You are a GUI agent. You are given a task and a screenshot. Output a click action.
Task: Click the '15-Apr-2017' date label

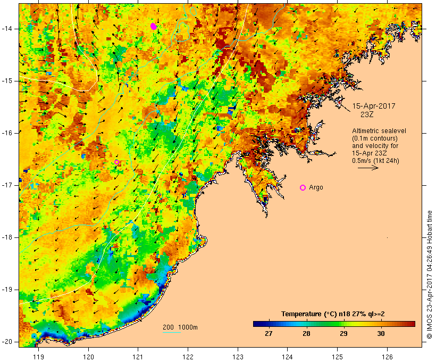point(374,106)
